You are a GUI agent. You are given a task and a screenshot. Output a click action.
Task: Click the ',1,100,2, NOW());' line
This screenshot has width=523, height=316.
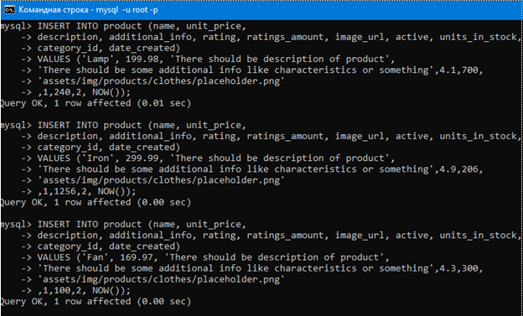84,290
